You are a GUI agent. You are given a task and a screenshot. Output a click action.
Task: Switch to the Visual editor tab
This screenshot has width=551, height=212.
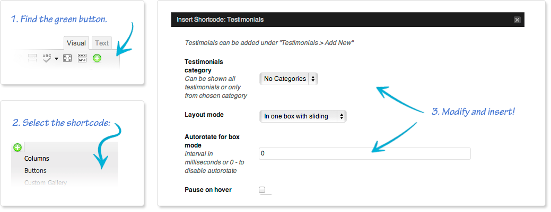coord(76,43)
